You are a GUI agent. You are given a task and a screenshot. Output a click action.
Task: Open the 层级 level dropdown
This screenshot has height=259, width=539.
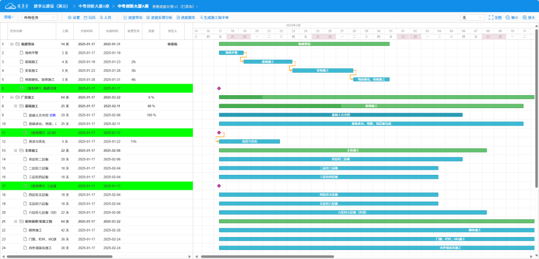[9, 17]
